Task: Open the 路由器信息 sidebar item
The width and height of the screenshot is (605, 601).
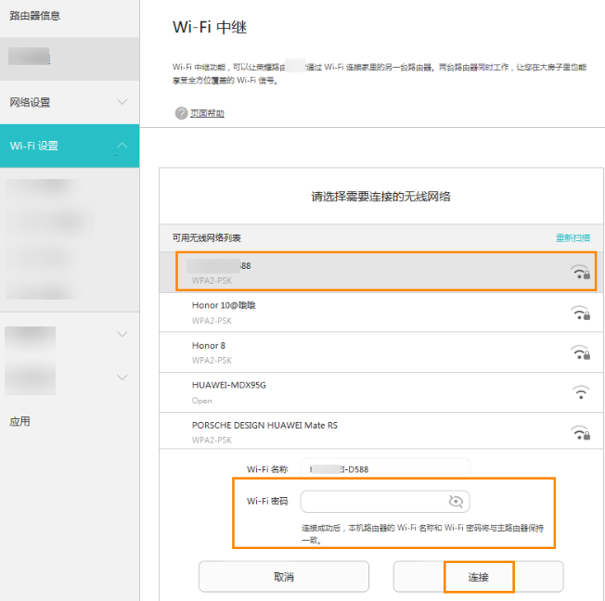Action: (x=35, y=16)
